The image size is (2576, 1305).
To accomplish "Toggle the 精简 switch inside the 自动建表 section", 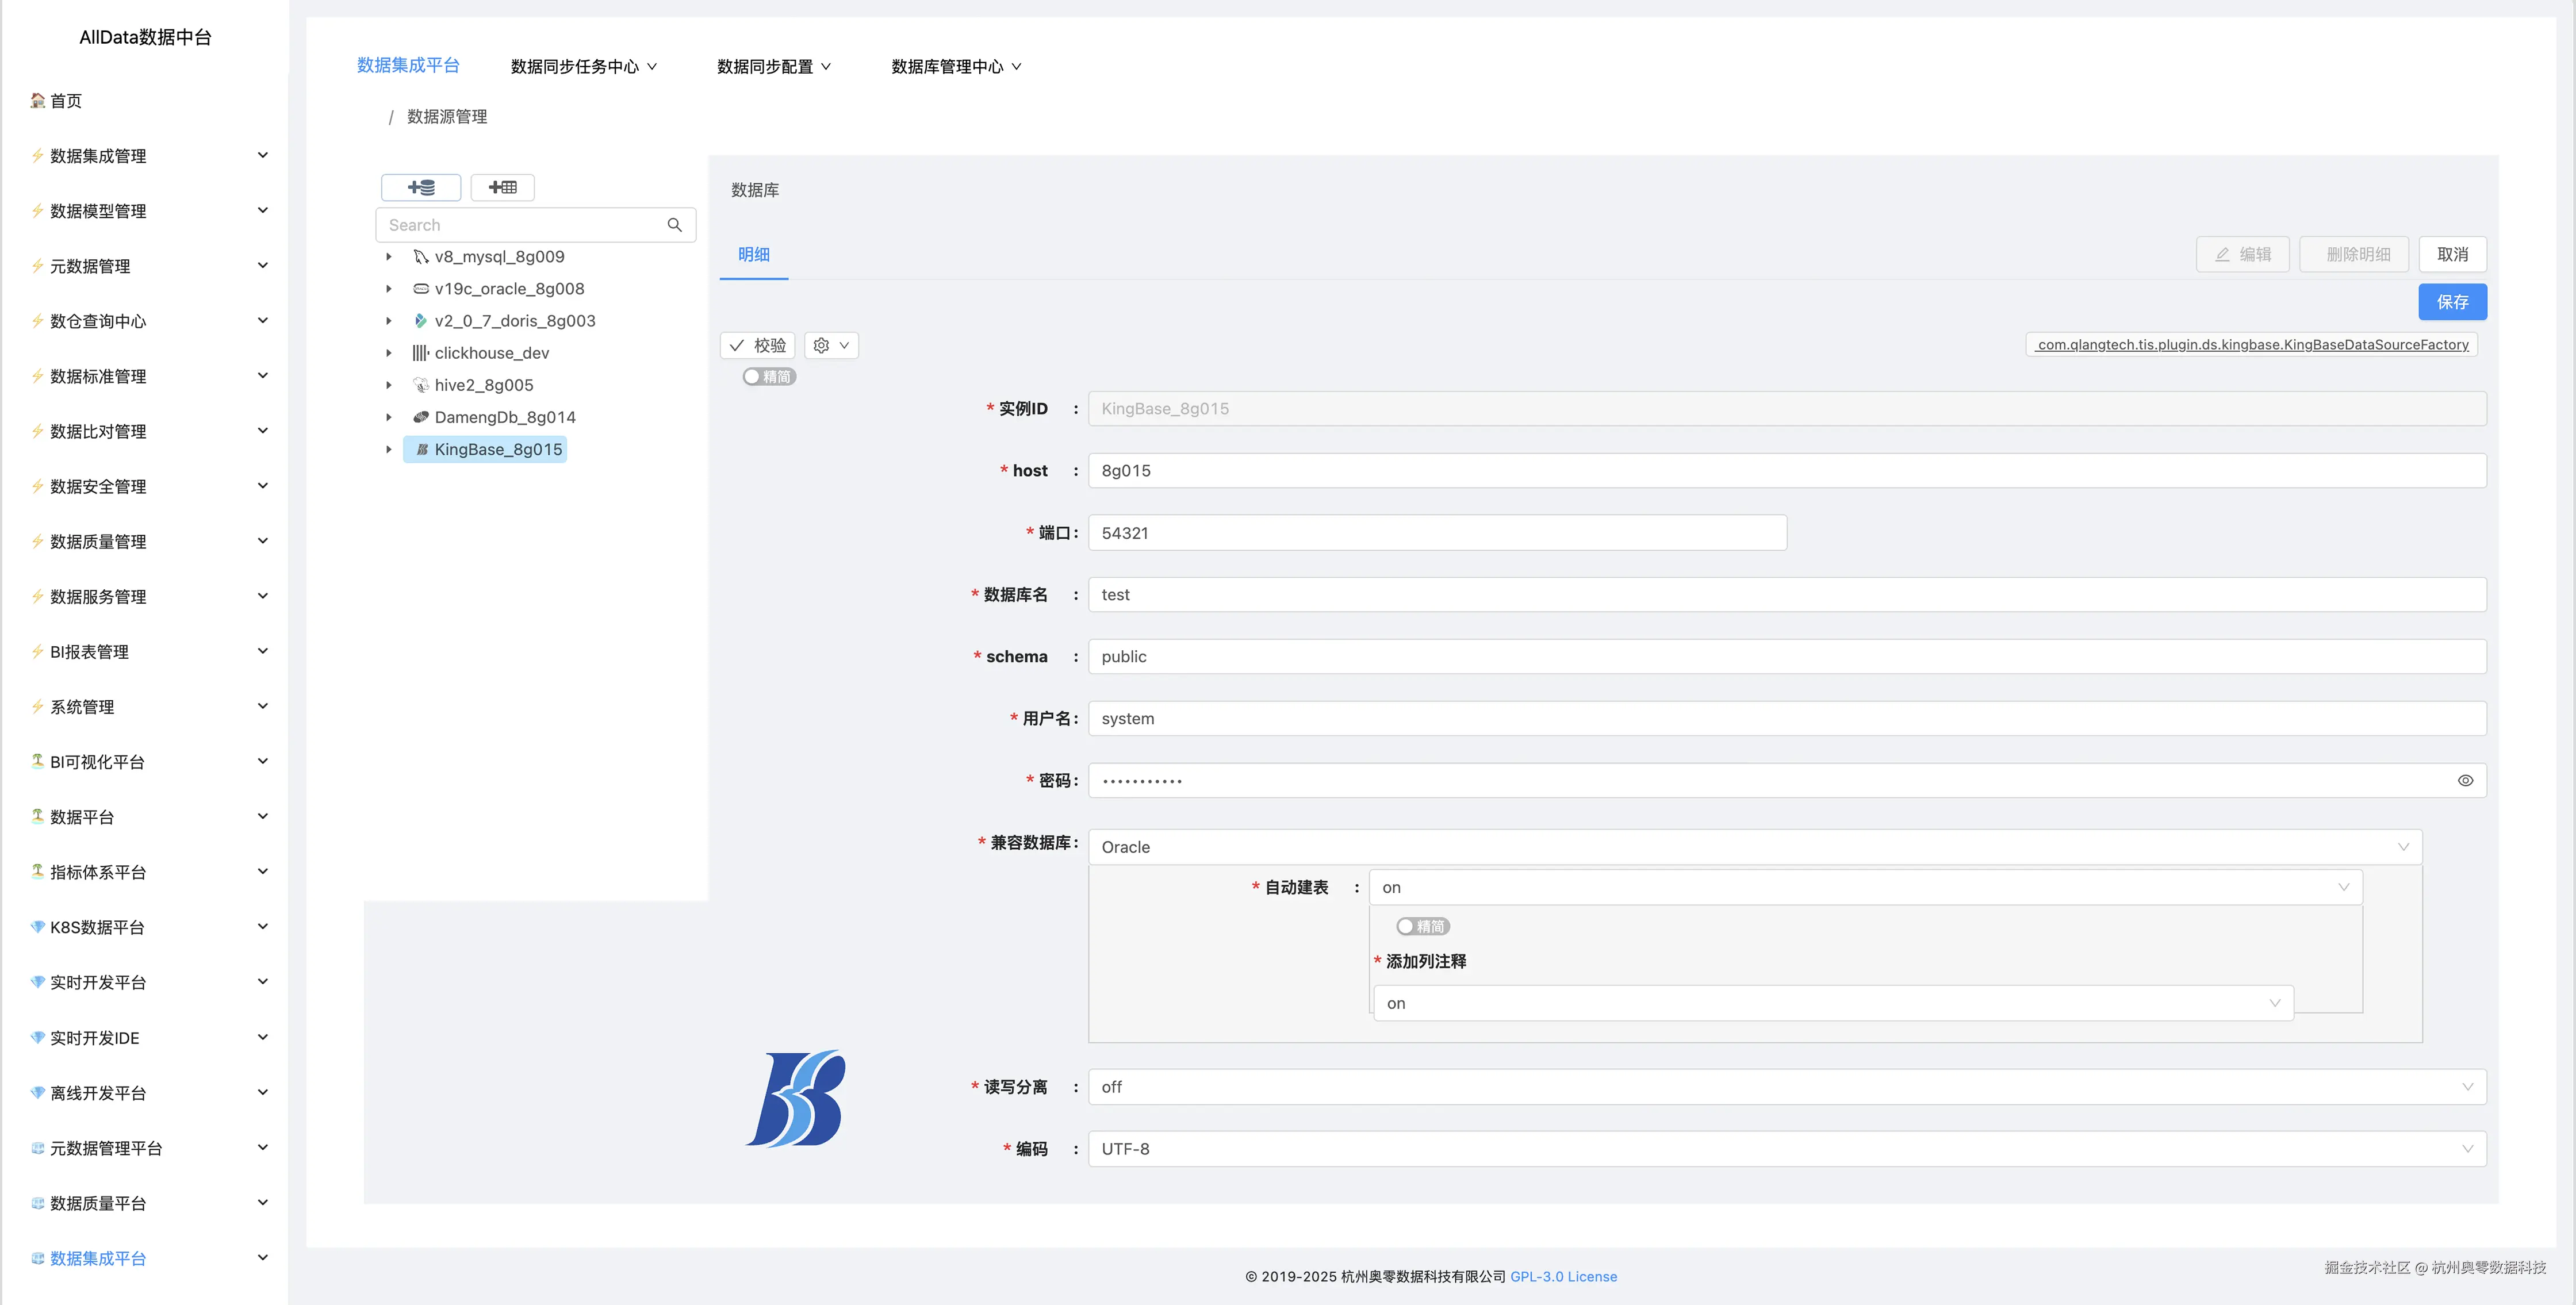I will click(x=1422, y=926).
